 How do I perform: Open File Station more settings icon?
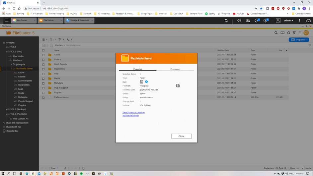coord(300,33)
